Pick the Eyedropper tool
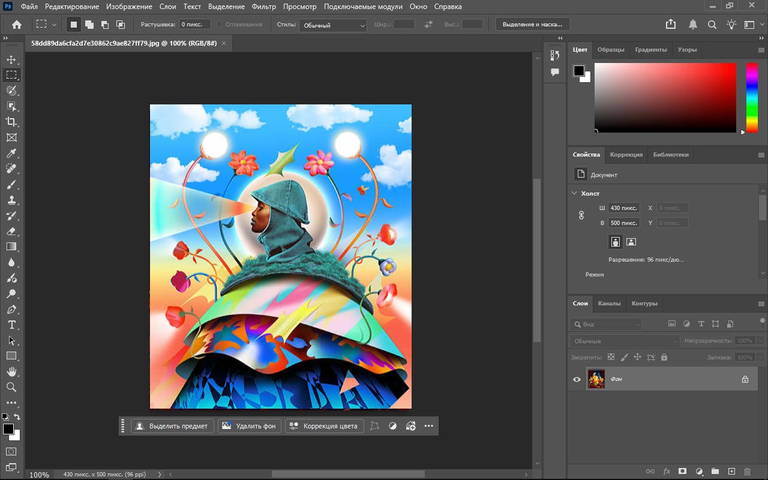Screen dimensions: 768x480 [x=11, y=153]
